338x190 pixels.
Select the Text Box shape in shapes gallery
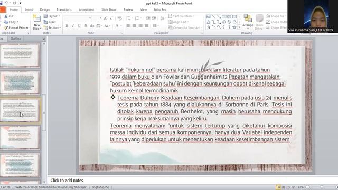coord(208,16)
